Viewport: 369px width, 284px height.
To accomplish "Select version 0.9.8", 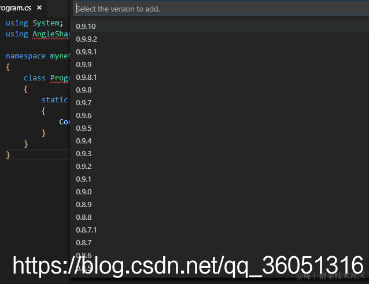I will point(220,90).
